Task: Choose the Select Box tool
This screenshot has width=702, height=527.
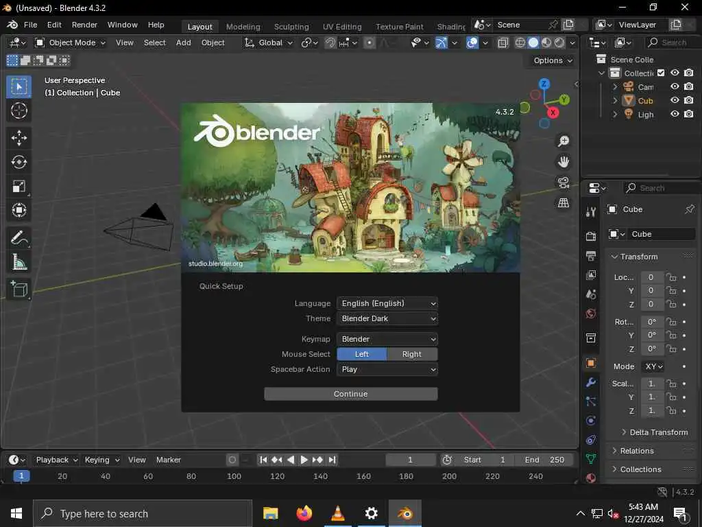Action: pos(19,86)
